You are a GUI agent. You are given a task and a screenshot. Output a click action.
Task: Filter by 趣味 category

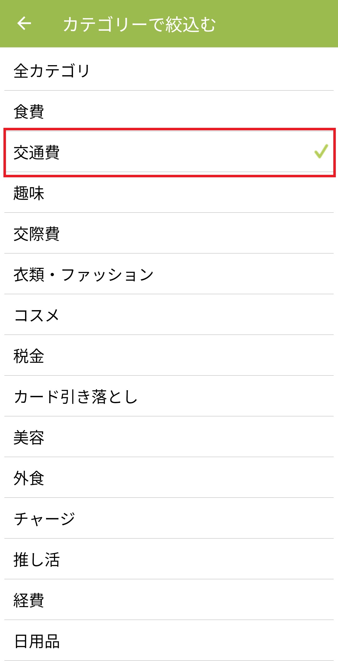click(29, 193)
